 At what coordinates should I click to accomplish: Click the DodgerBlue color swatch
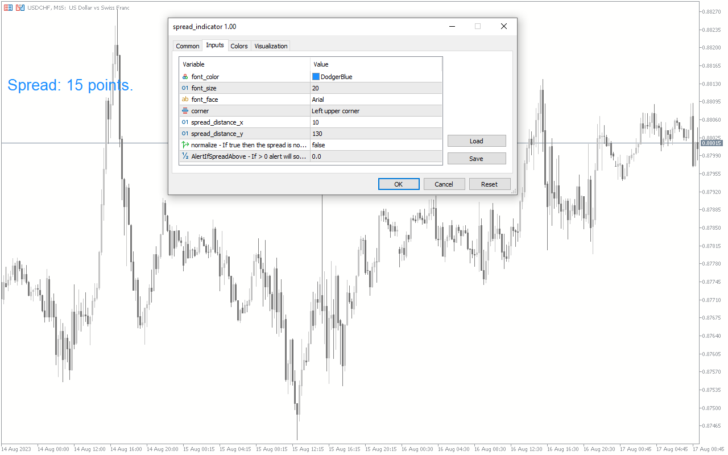tap(316, 77)
